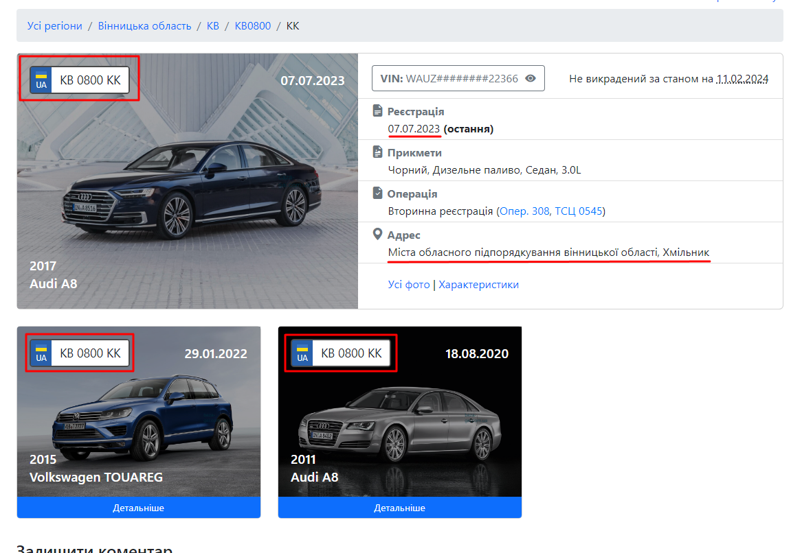Open the Характеристики link
The image size is (802, 553).
pyautogui.click(x=478, y=285)
